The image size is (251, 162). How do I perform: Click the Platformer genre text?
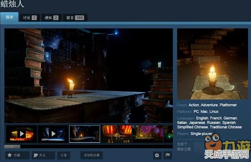coord(228,105)
